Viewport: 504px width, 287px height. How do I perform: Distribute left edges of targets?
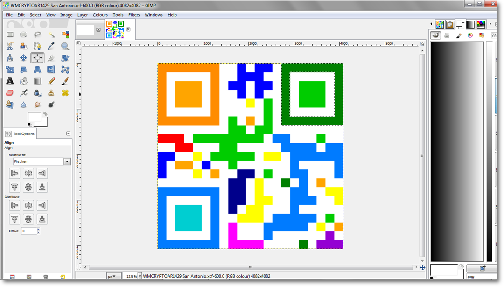(x=14, y=205)
